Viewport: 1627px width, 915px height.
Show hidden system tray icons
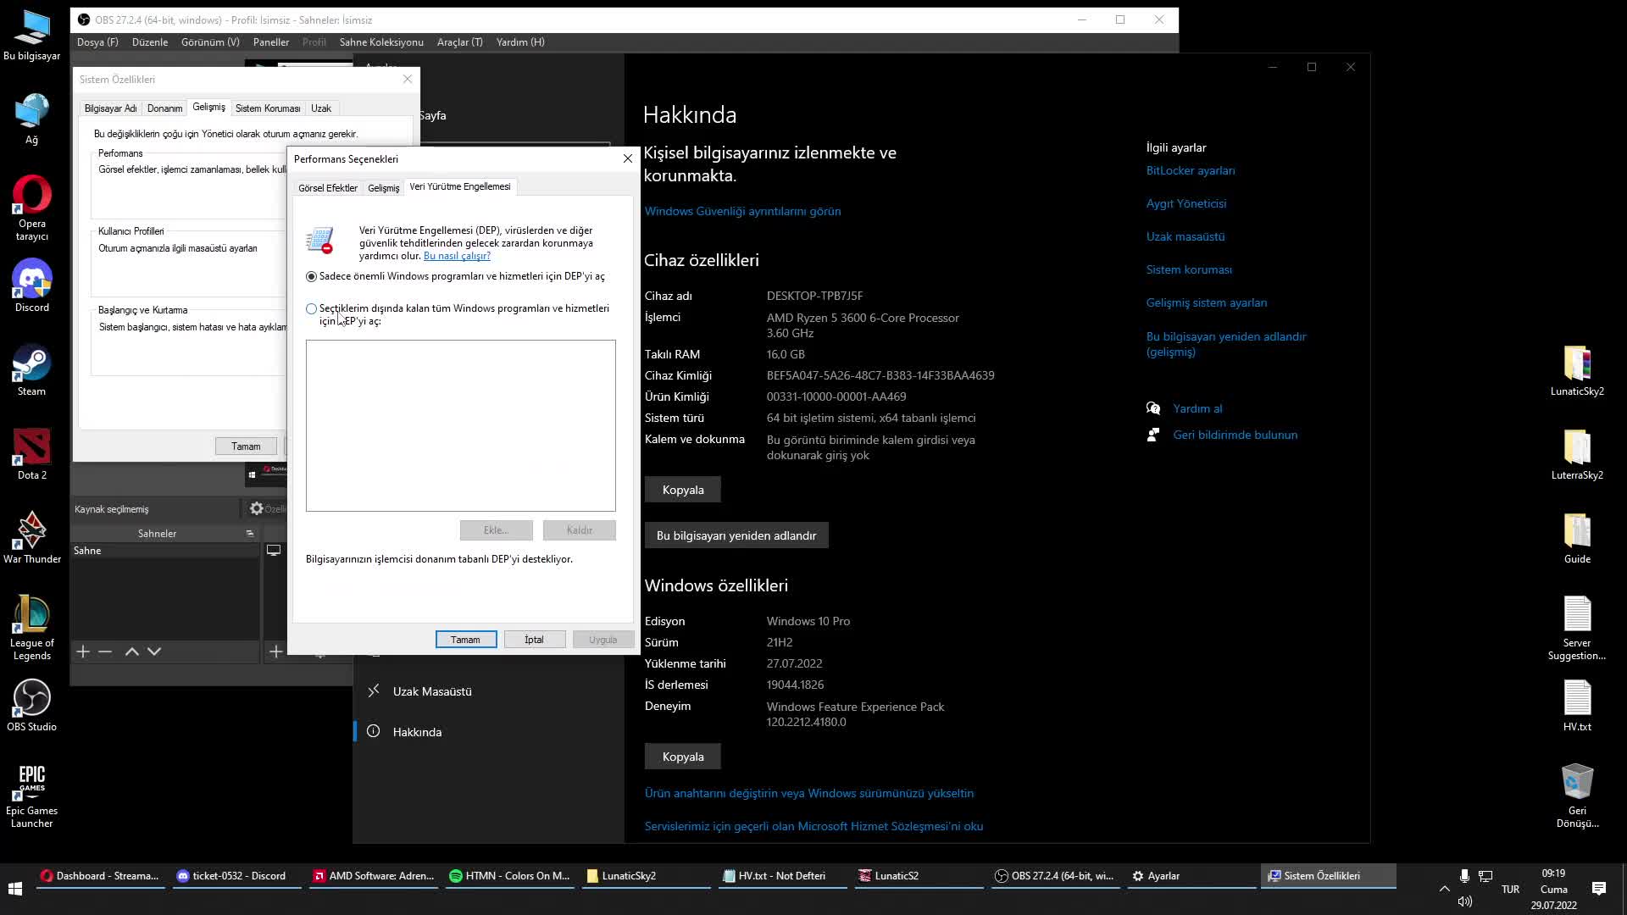point(1444,889)
